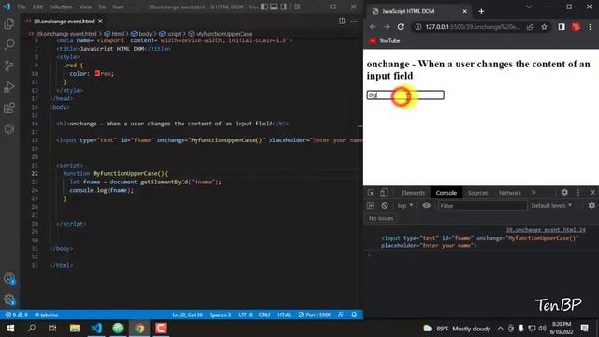Switch to DevTools Elements tab
Image resolution: width=599 pixels, height=337 pixels.
coord(413,193)
